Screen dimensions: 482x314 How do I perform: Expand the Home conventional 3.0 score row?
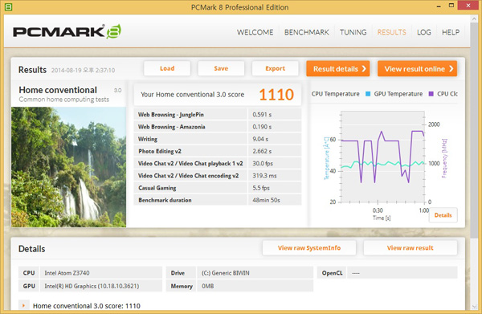click(23, 306)
